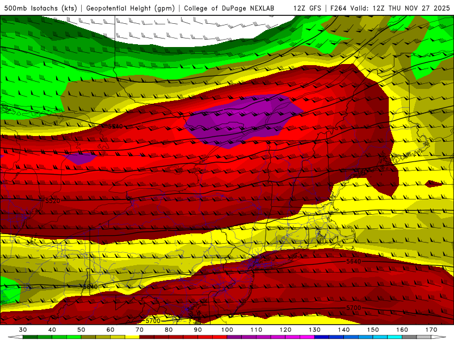
Task: Click the 30 knot color bar label
Action: click(x=23, y=330)
